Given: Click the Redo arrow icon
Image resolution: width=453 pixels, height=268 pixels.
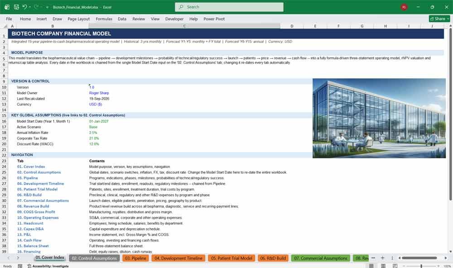Looking at the screenshot, I should [36, 7].
